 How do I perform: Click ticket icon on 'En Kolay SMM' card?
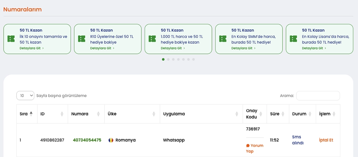[x=223, y=39]
